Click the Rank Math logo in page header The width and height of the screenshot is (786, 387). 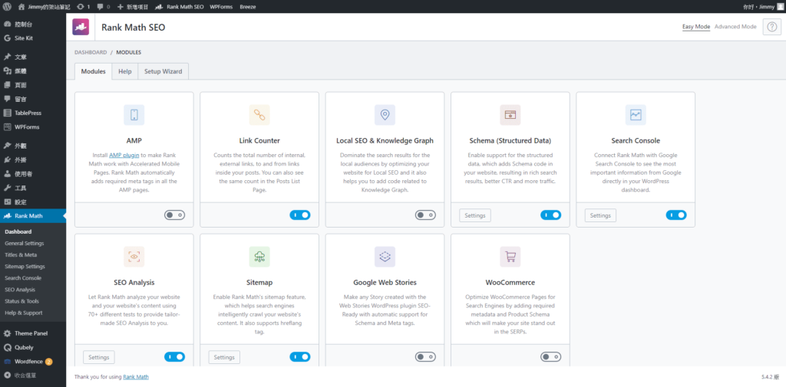(x=81, y=27)
